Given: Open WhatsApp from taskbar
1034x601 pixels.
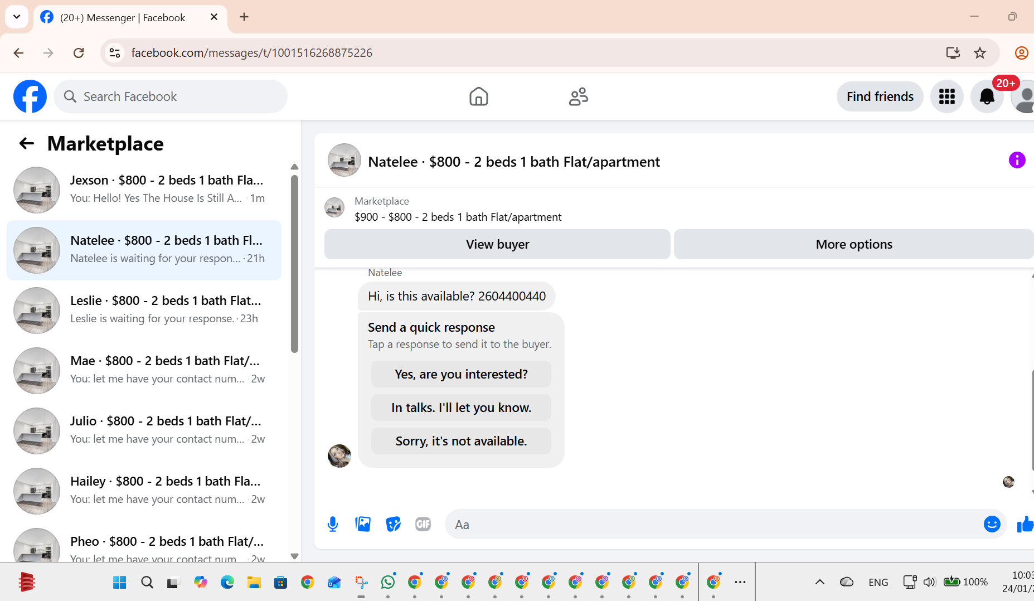Looking at the screenshot, I should tap(388, 583).
